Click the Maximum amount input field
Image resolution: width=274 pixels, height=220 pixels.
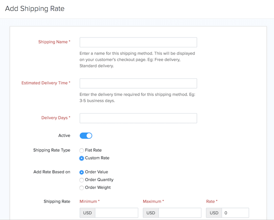coord(180,213)
